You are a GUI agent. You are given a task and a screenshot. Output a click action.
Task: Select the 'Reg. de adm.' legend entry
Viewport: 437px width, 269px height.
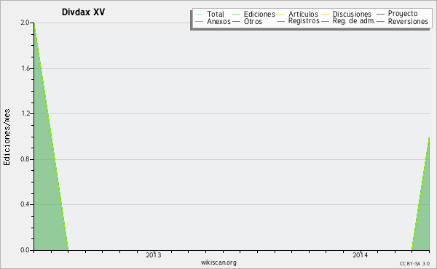[x=348, y=21]
